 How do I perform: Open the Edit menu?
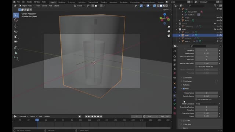tap(23, 2)
